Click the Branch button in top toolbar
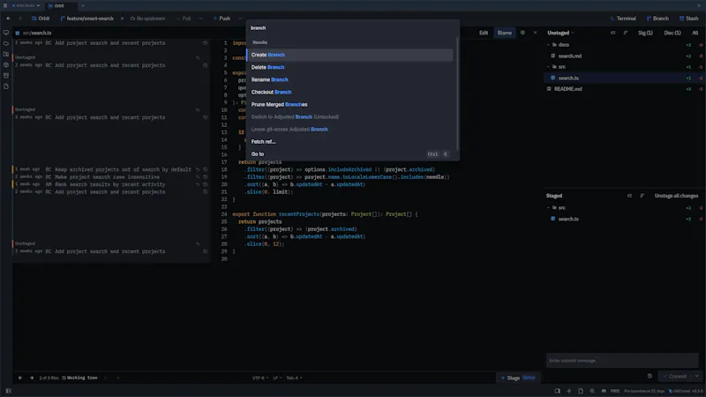This screenshot has width=706, height=397. pyautogui.click(x=657, y=19)
